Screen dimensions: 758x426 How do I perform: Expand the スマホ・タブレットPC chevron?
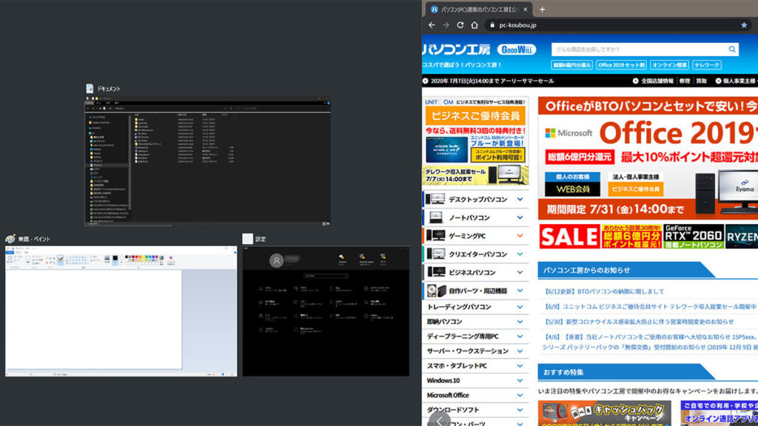coord(520,365)
